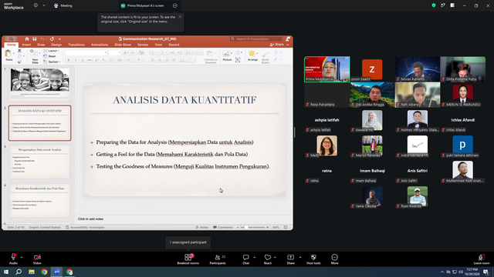This screenshot has height=277, width=494.
Task: Click the green encryption shield icon
Action: (434, 5)
